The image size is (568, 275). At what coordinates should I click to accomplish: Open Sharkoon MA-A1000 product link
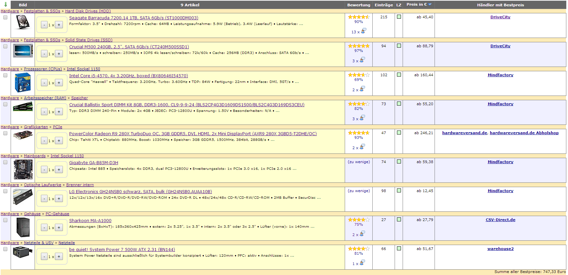coord(90,220)
